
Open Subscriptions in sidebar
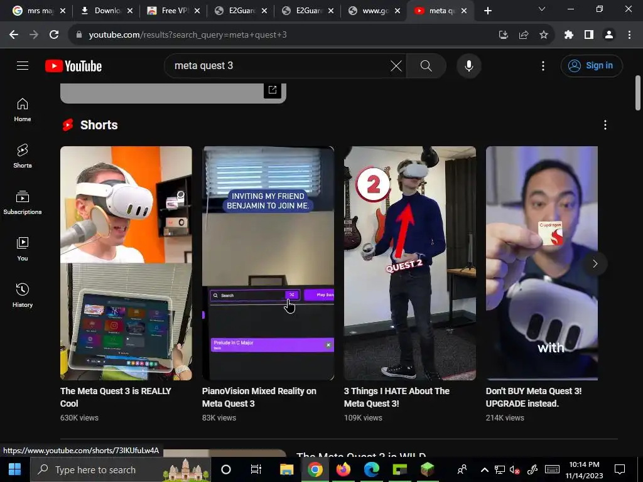pos(23,203)
